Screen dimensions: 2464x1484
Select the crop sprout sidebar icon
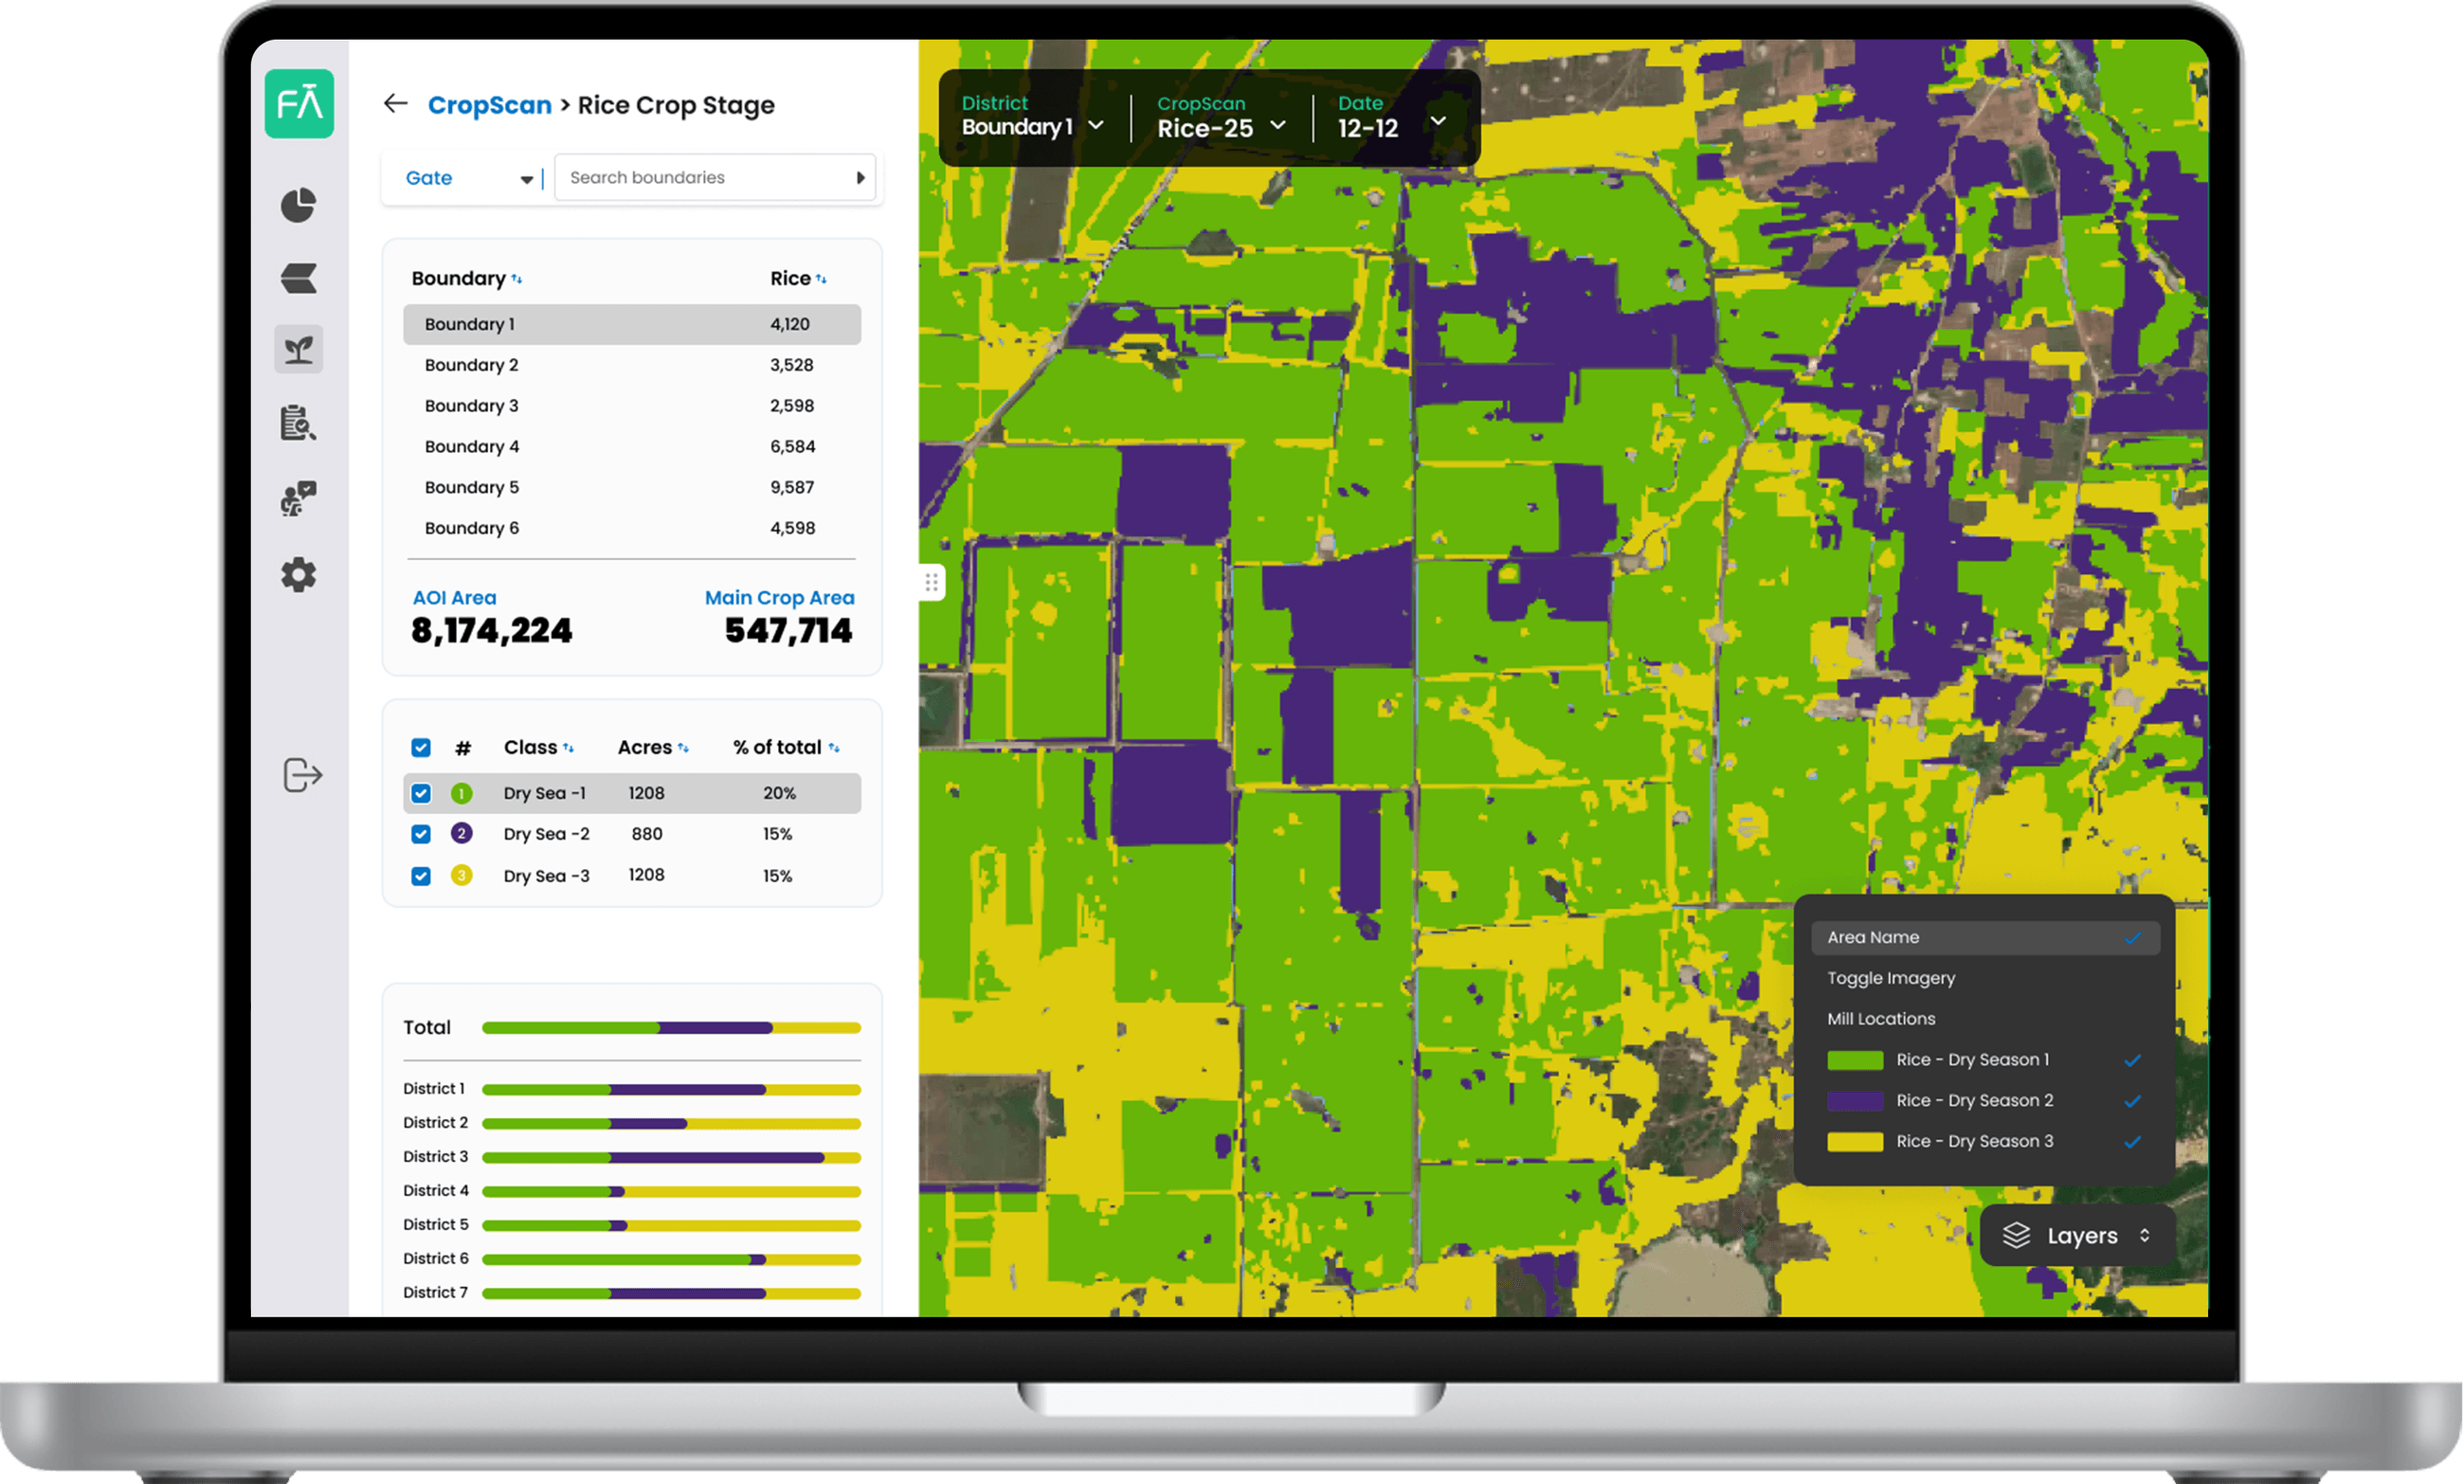(298, 349)
